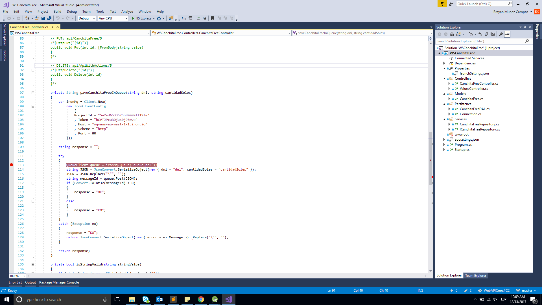Toggle the breakpoint on line 113
This screenshot has height=305, width=542.
coord(11,165)
